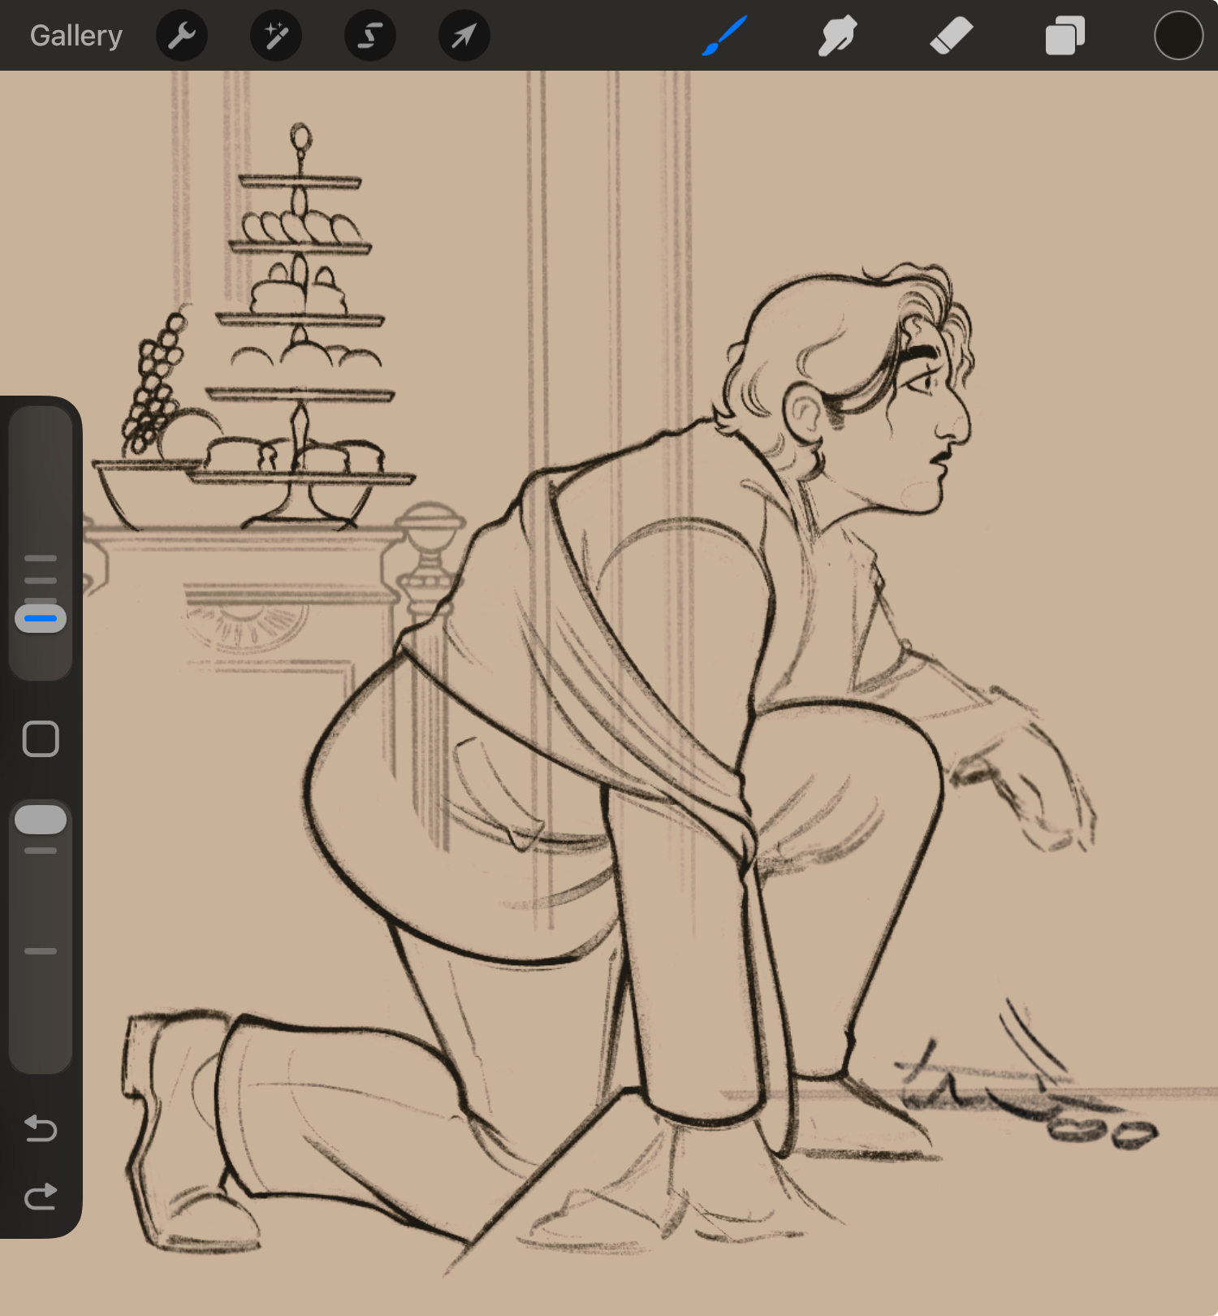Activate the Selection tool
This screenshot has height=1316, width=1218.
[x=370, y=36]
